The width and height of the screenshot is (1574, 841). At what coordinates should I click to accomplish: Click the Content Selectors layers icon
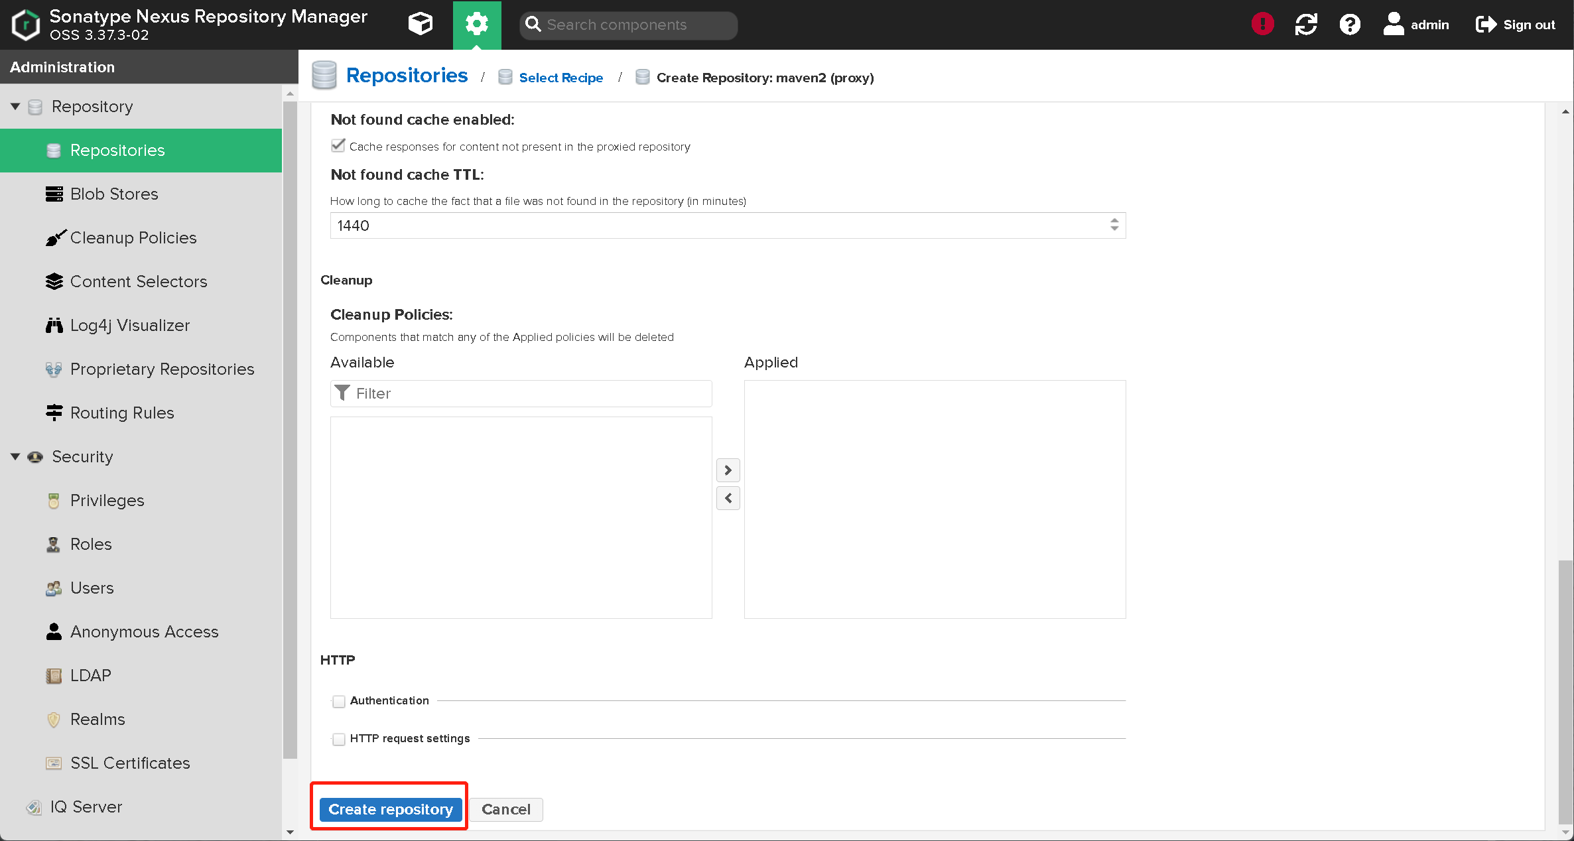click(54, 281)
